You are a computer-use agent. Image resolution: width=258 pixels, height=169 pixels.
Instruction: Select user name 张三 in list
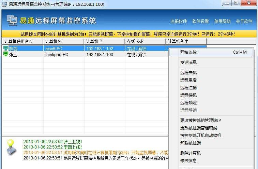click(13, 55)
